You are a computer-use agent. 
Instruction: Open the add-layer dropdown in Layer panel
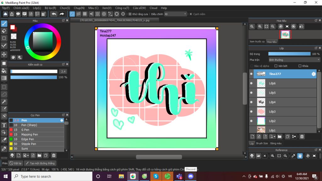pos(273,137)
